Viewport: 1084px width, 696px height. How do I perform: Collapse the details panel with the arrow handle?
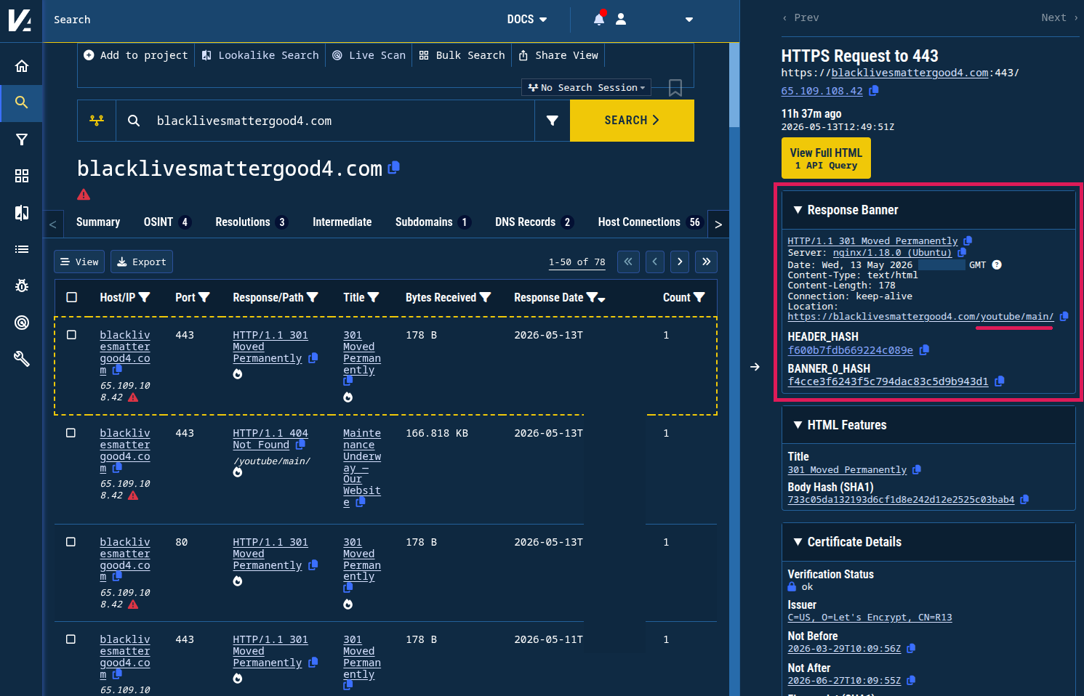click(x=755, y=367)
